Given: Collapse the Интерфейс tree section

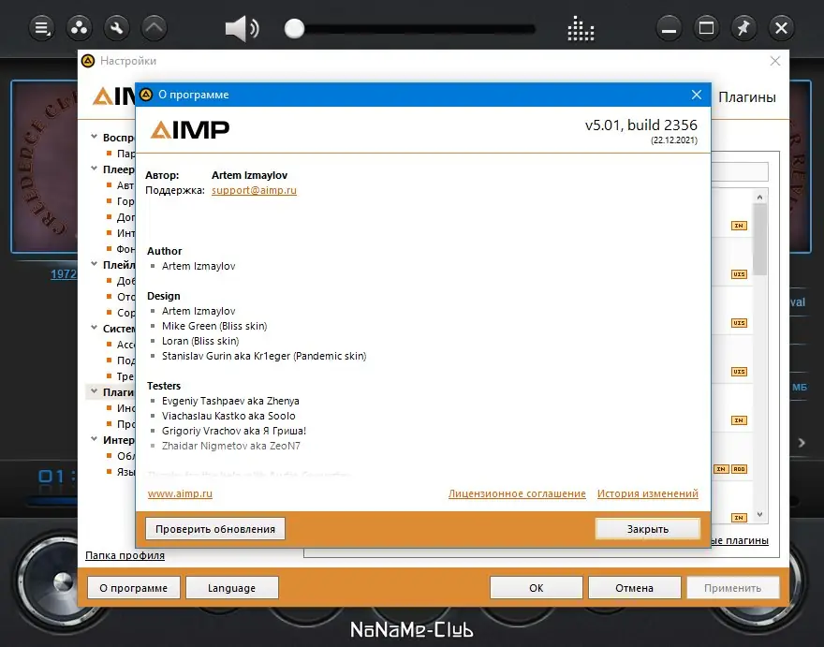Looking at the screenshot, I should point(94,439).
